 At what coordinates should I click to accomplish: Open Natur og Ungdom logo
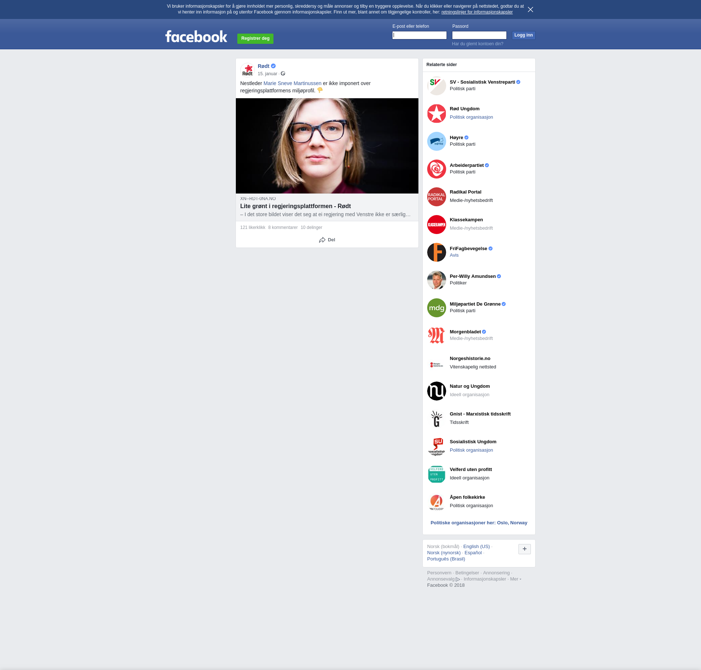437,391
